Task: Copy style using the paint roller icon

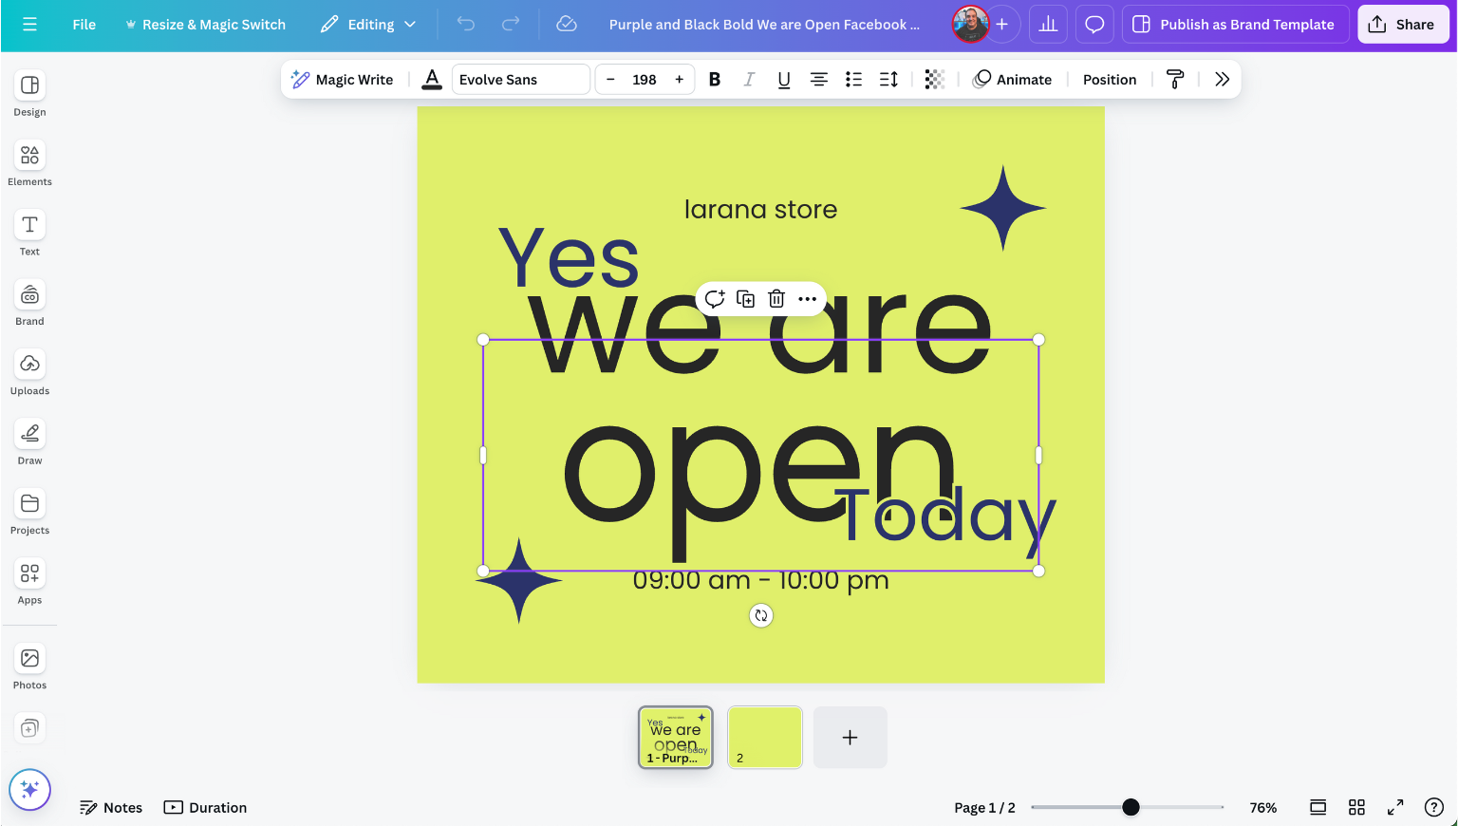Action: tap(1175, 79)
